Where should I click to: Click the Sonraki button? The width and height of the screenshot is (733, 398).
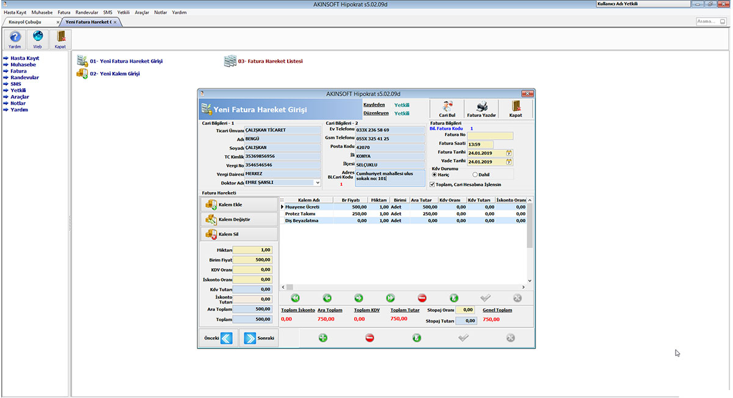259,338
